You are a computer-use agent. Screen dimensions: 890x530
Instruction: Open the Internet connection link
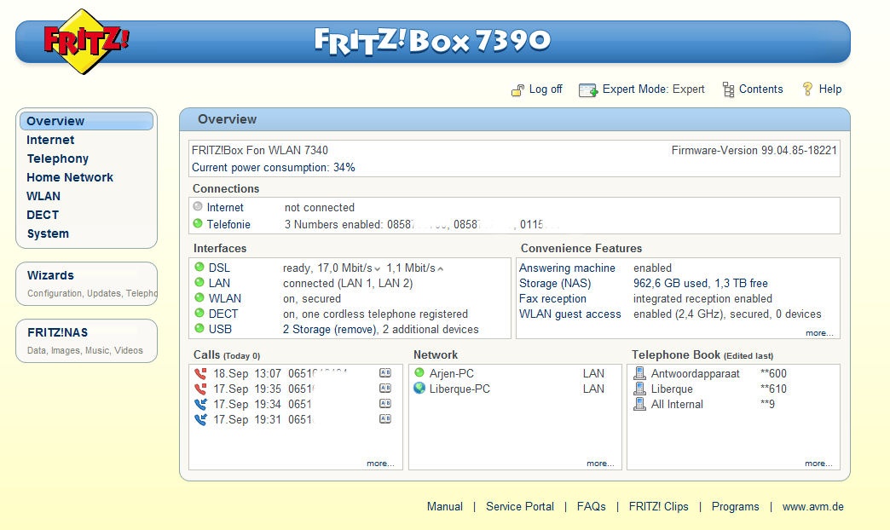click(x=225, y=207)
